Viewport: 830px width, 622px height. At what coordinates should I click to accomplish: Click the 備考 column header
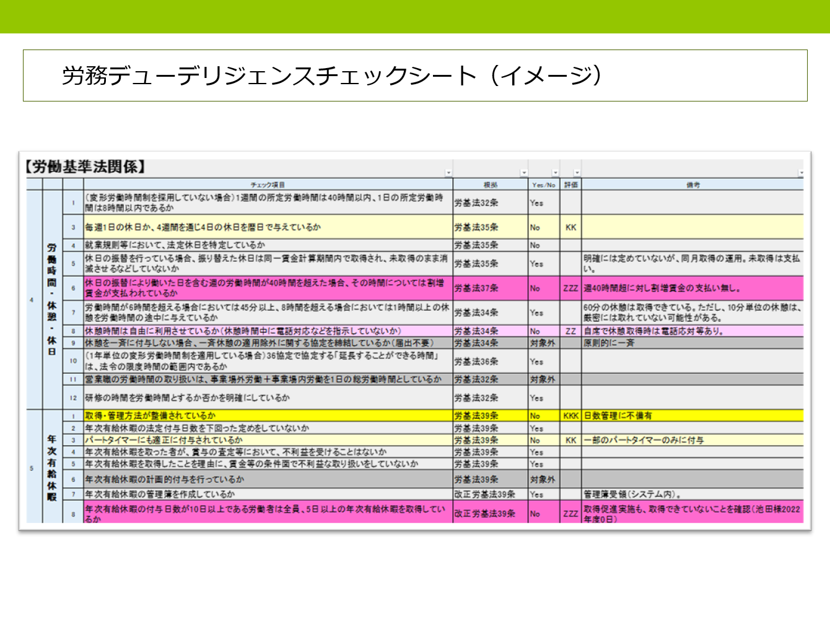tap(692, 184)
